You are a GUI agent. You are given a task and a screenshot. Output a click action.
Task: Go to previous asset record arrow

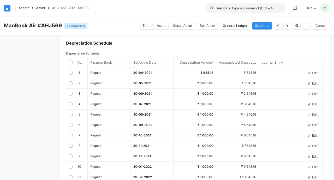278,26
